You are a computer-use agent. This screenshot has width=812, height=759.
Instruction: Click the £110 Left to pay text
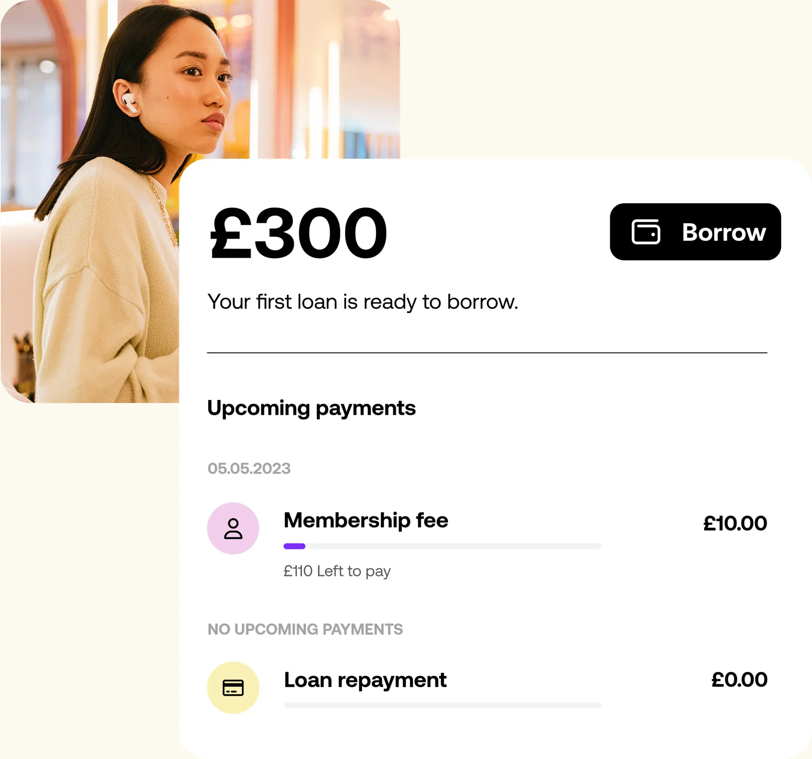click(337, 571)
